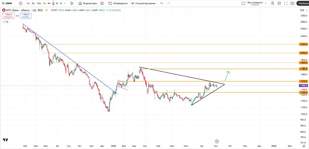This screenshot has height=149, width=309.
Task: Click the sun market status icon
Action: tap(47, 10)
